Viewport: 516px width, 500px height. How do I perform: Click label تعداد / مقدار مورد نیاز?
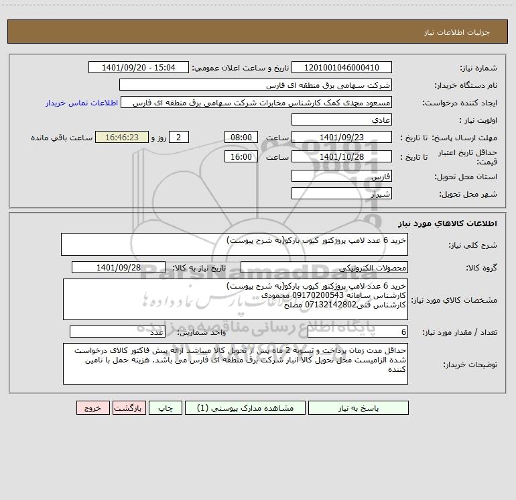(x=460, y=333)
